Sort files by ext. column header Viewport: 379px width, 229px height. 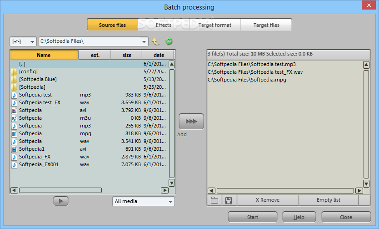(x=95, y=55)
